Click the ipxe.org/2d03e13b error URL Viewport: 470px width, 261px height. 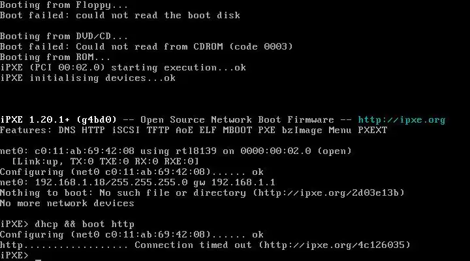coord(329,193)
